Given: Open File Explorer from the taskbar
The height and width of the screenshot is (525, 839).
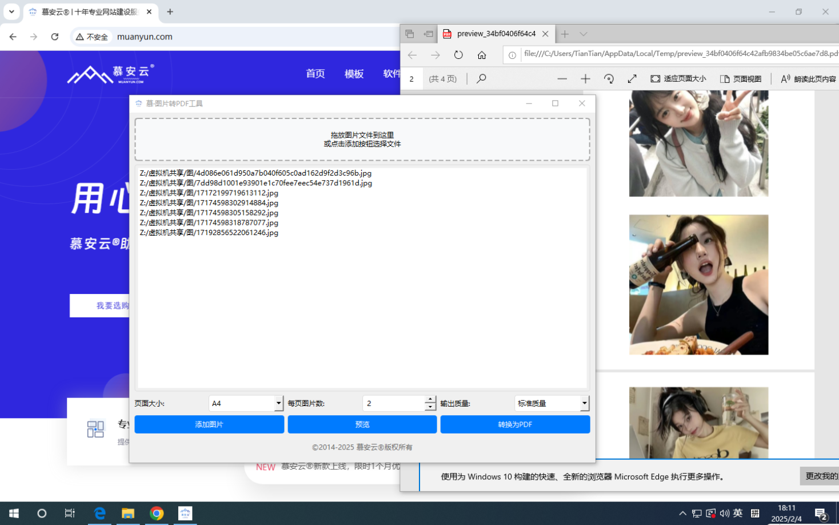Looking at the screenshot, I should pyautogui.click(x=128, y=513).
